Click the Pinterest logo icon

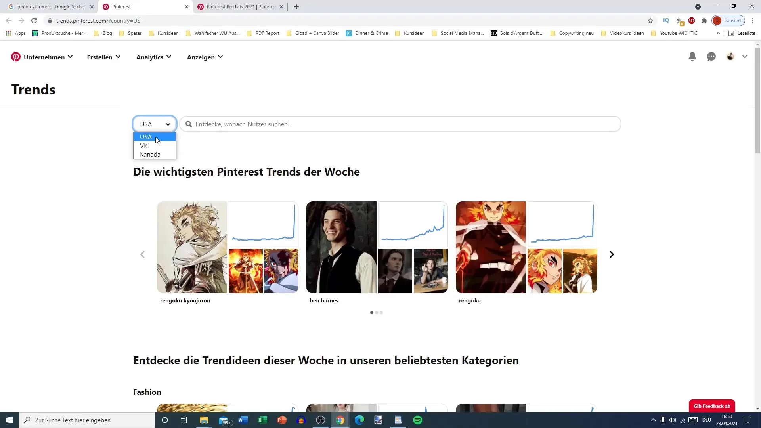pos(15,57)
